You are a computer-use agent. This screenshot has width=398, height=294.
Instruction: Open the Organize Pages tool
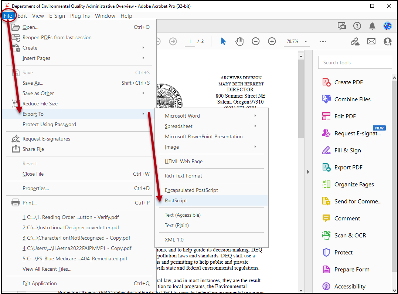coord(348,185)
